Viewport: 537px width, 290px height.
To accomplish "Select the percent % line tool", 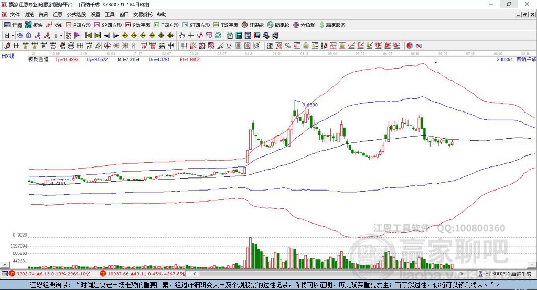I will (x=288, y=46).
